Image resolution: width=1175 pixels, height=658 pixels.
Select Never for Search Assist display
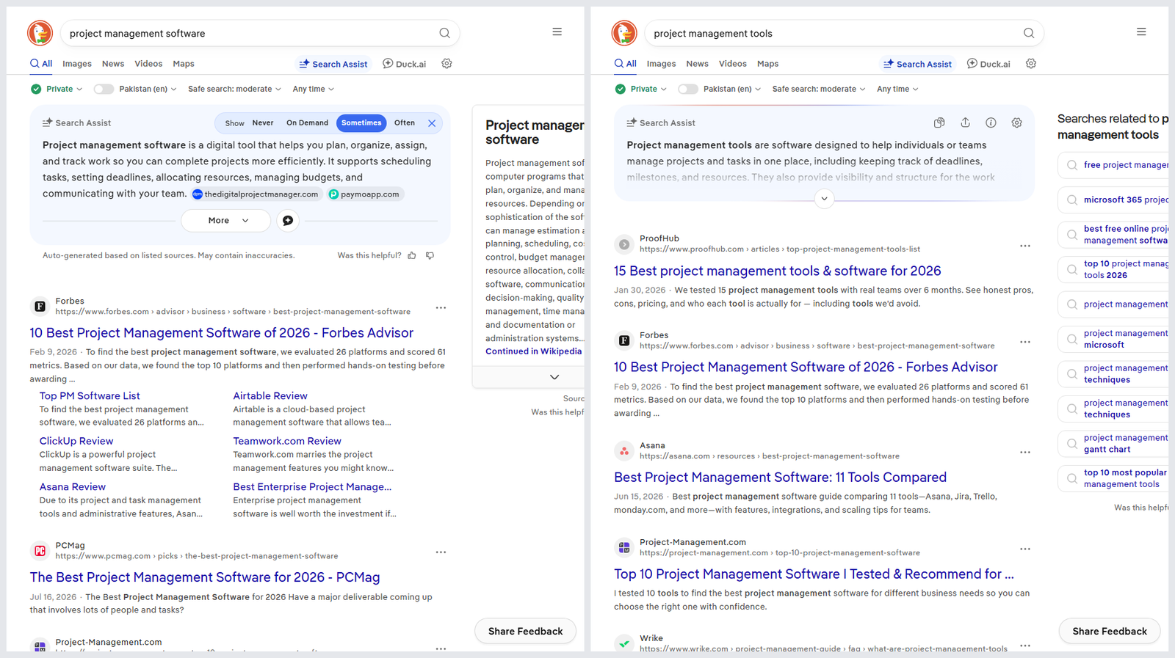point(263,123)
